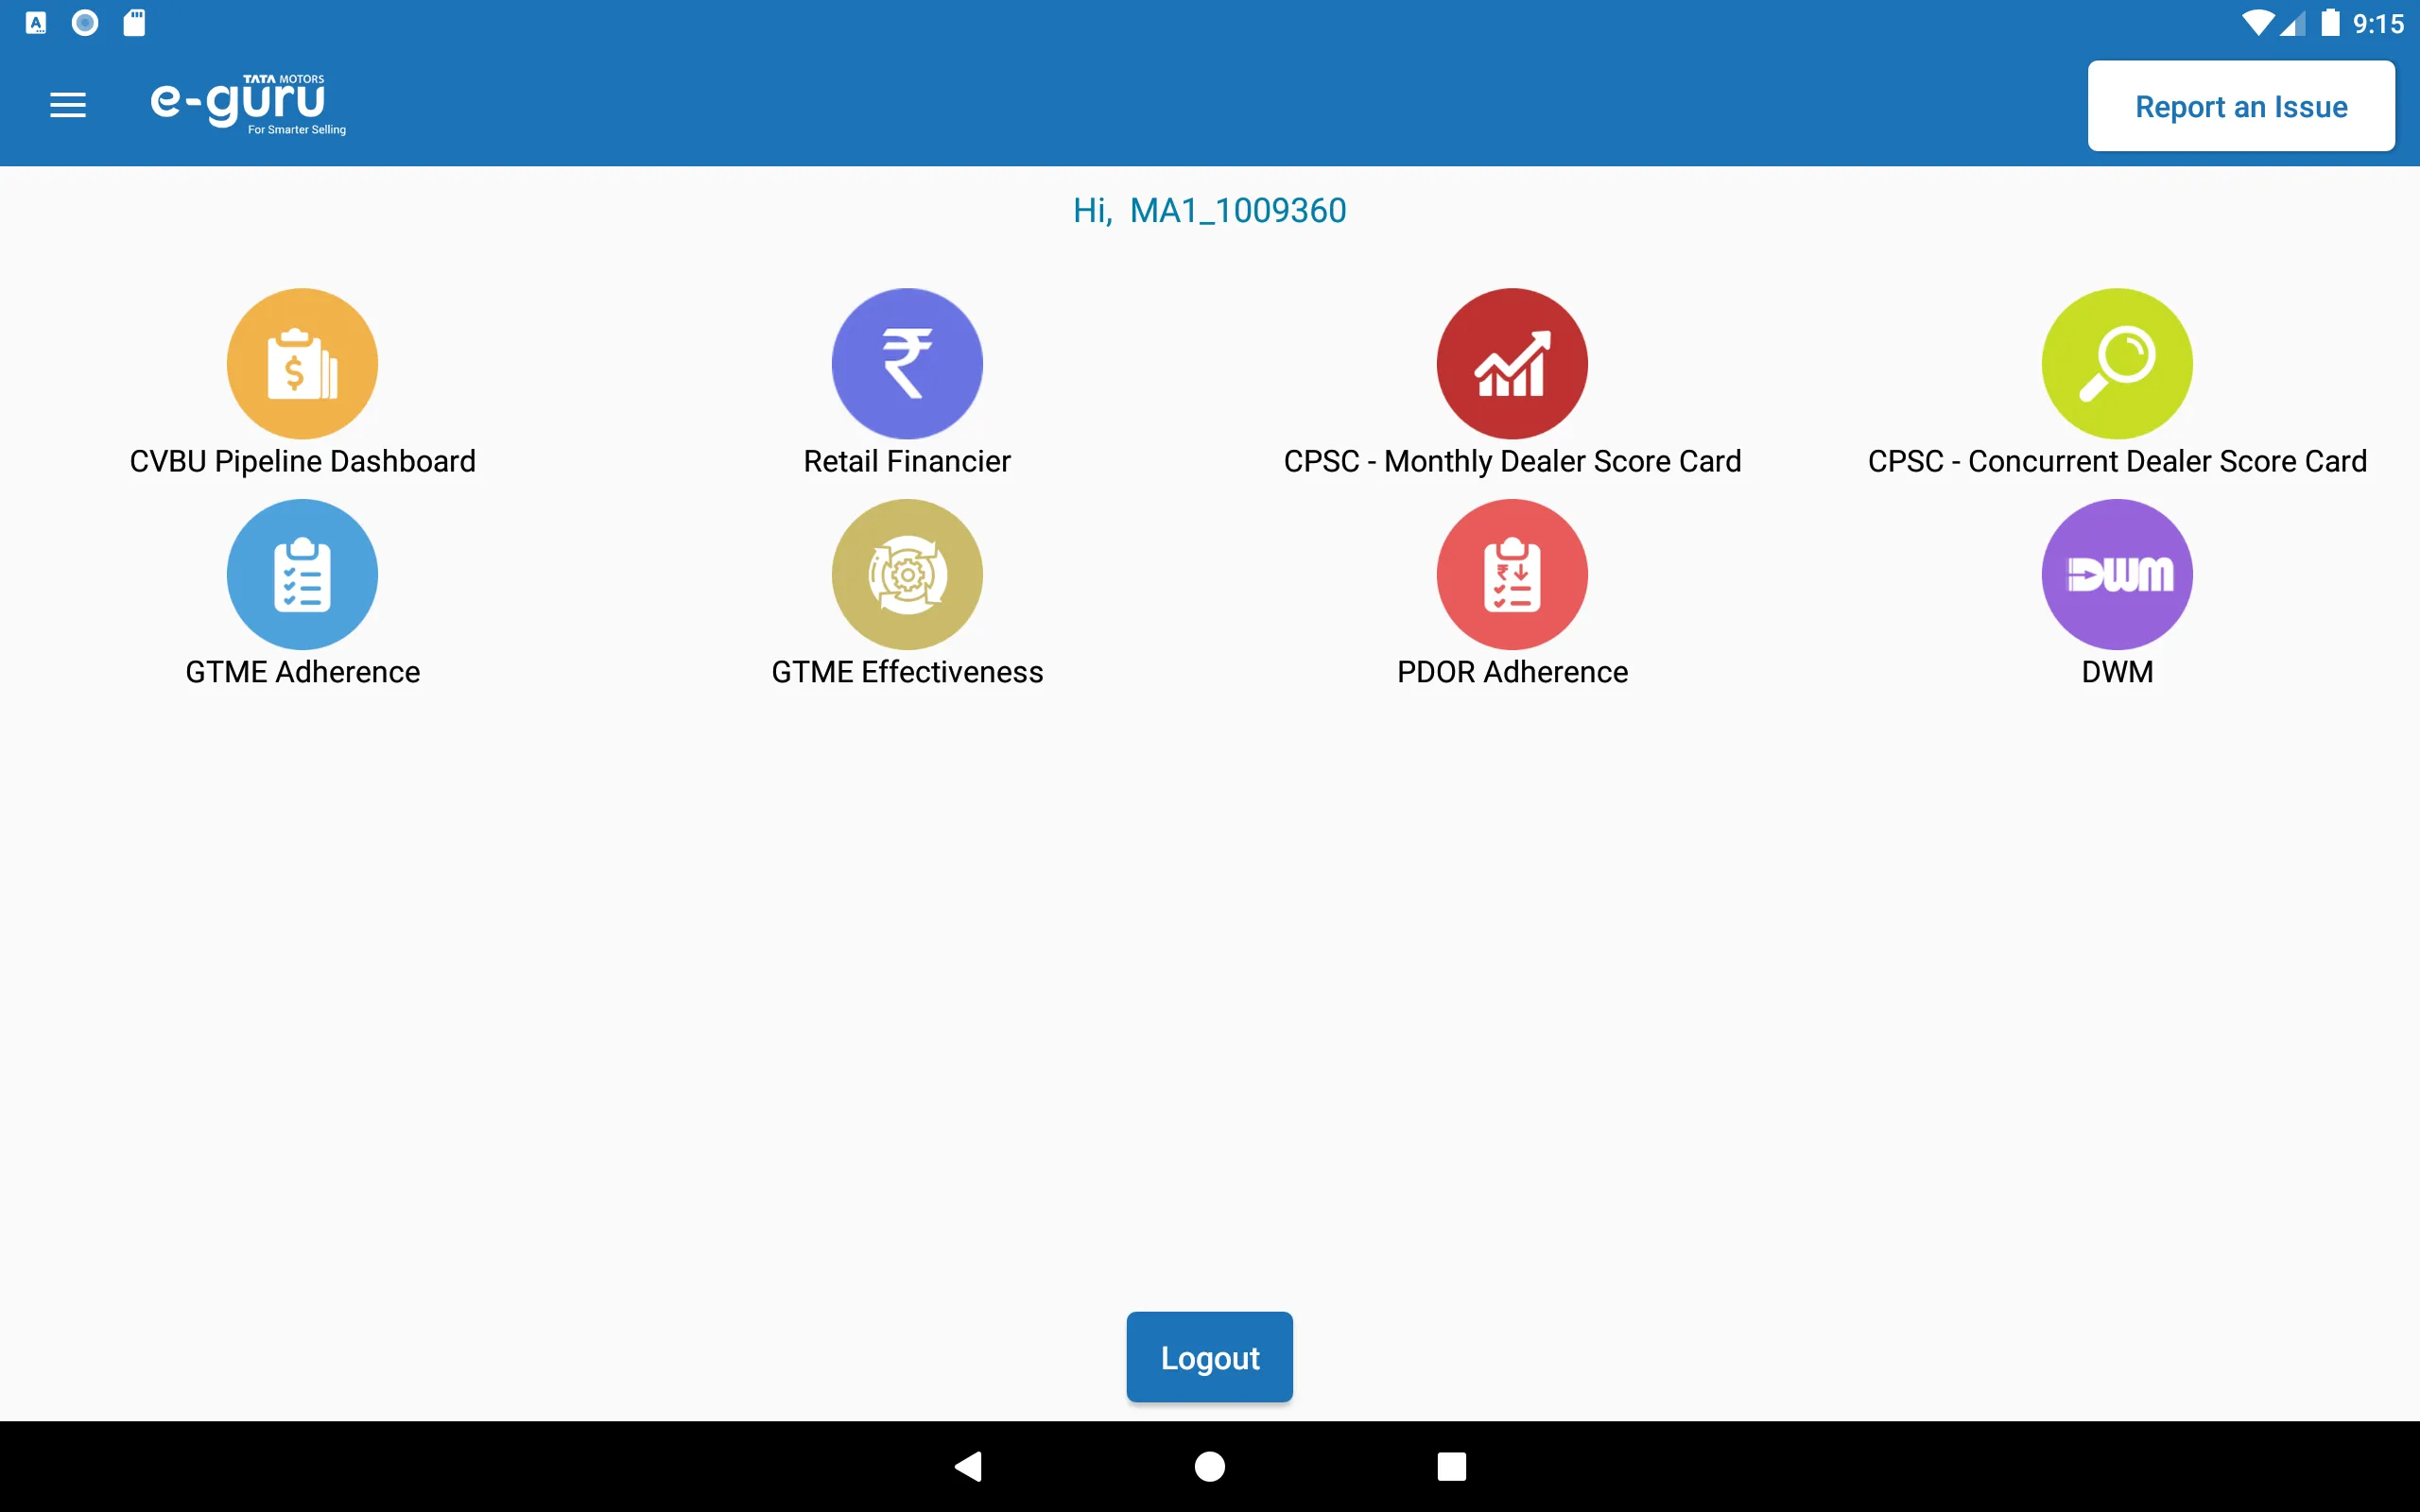
Task: Open CPSC Monthly Dealer Score Card icon
Action: pyautogui.click(x=1512, y=363)
